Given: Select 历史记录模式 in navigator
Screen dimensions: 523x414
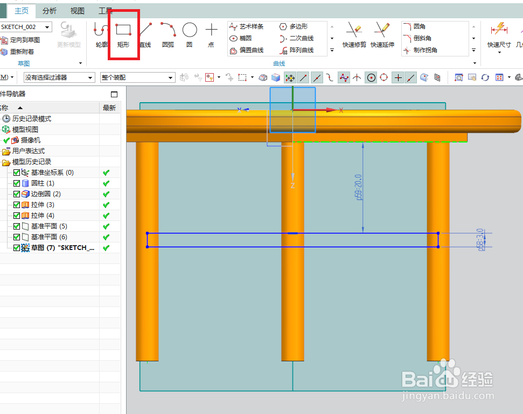Looking at the screenshot, I should 32,119.
